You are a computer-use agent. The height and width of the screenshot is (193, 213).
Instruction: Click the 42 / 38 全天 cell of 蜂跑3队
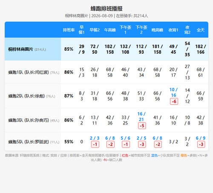[x=201, y=120]
